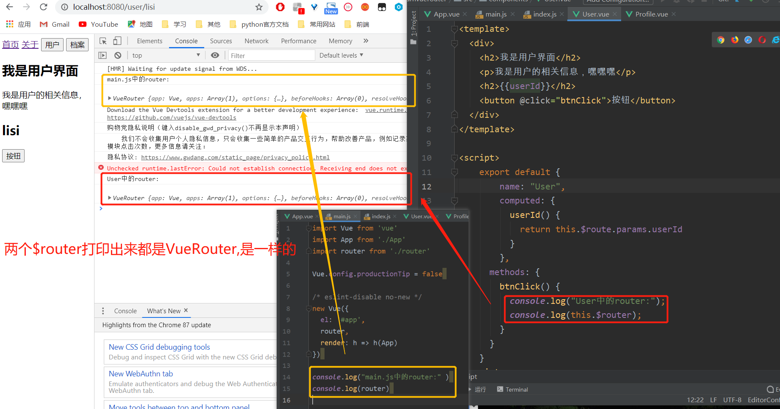Close the What's New drawer tab
Image resolution: width=780 pixels, height=409 pixels.
pos(186,310)
